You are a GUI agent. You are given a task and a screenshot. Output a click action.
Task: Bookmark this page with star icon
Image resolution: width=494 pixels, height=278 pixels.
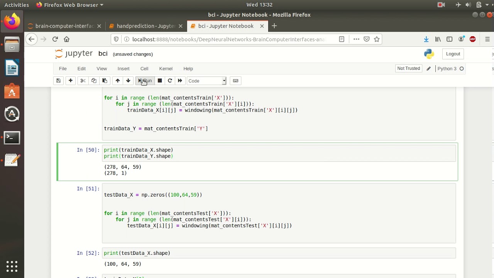point(377,39)
